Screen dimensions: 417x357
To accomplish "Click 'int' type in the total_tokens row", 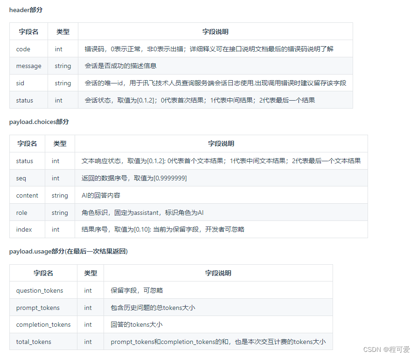I will (x=88, y=342).
